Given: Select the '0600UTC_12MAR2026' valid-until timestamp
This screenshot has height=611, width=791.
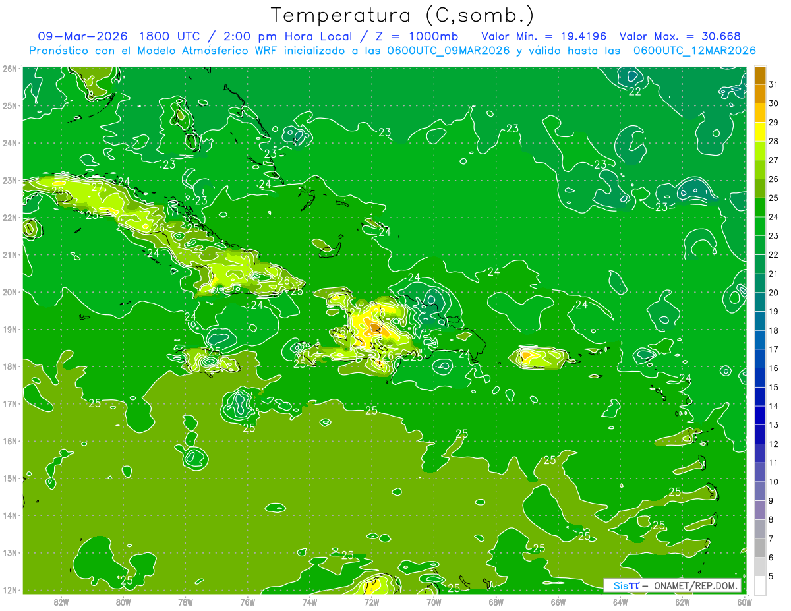Looking at the screenshot, I should tap(693, 51).
